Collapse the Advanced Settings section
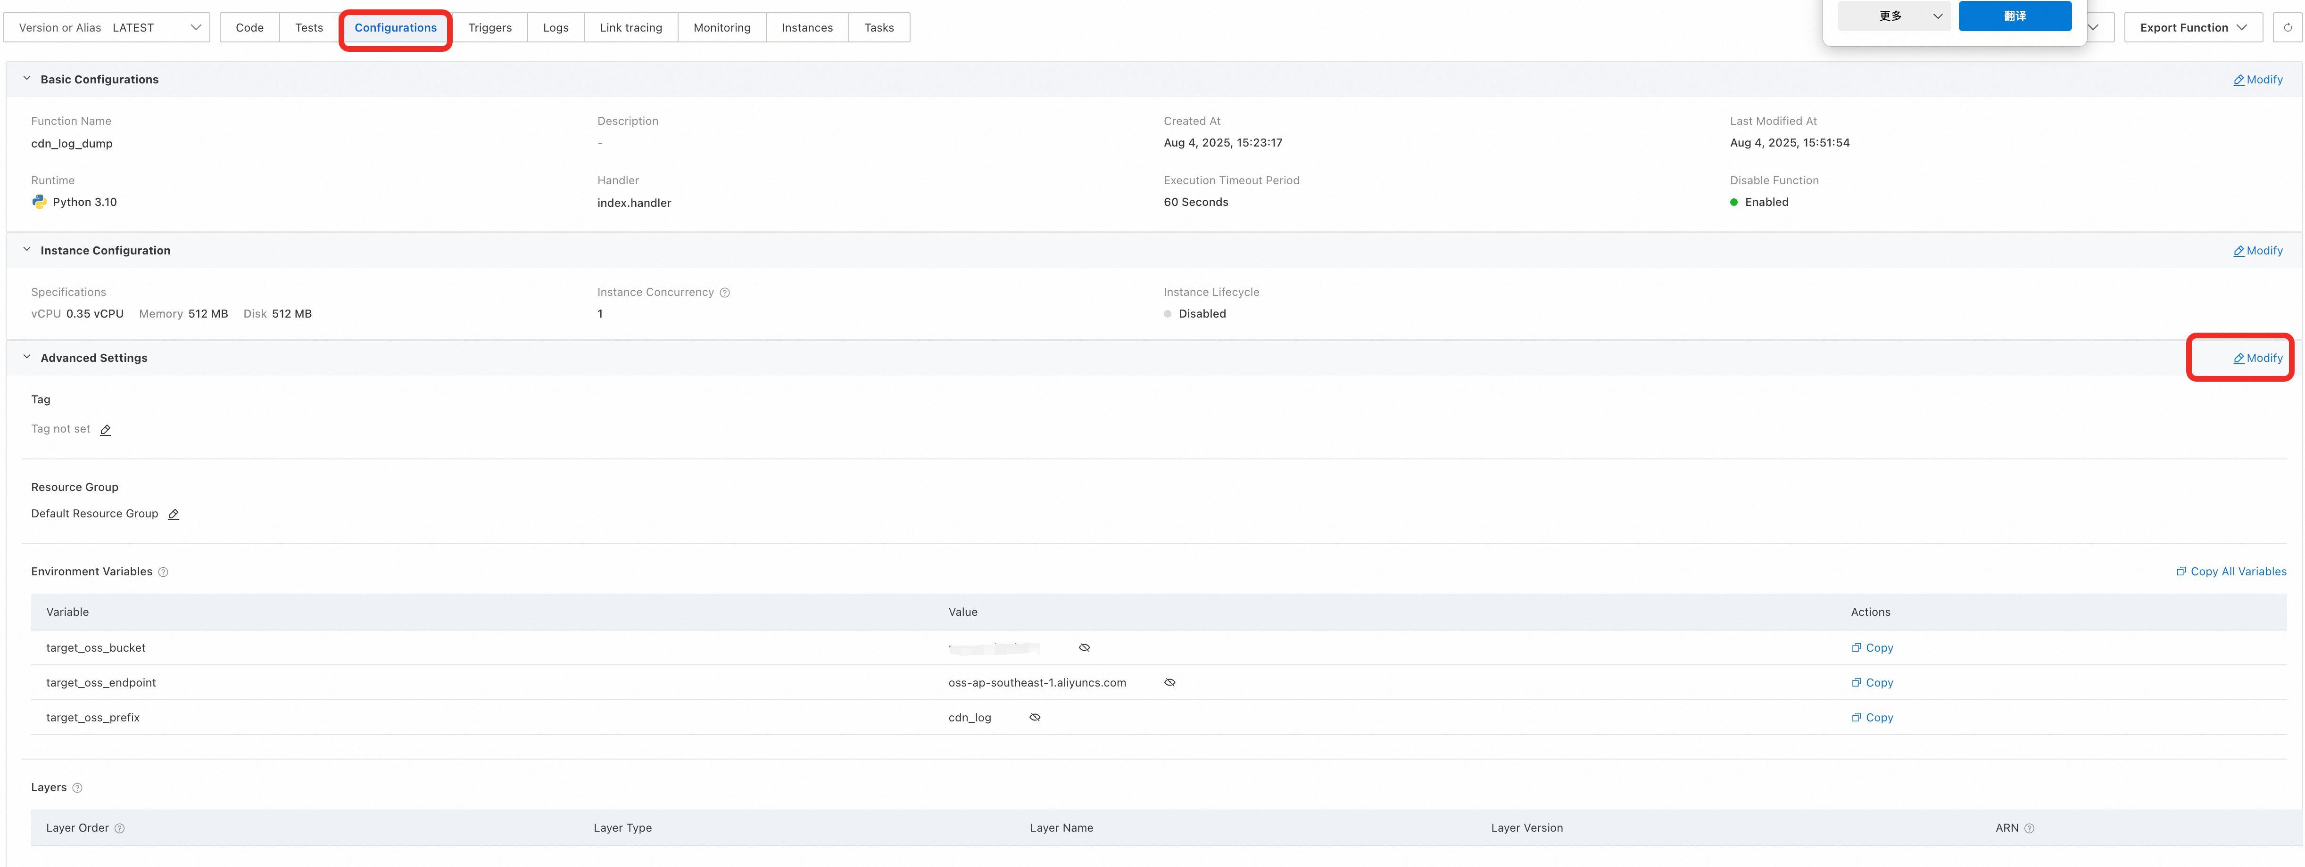This screenshot has width=2305, height=867. point(27,358)
